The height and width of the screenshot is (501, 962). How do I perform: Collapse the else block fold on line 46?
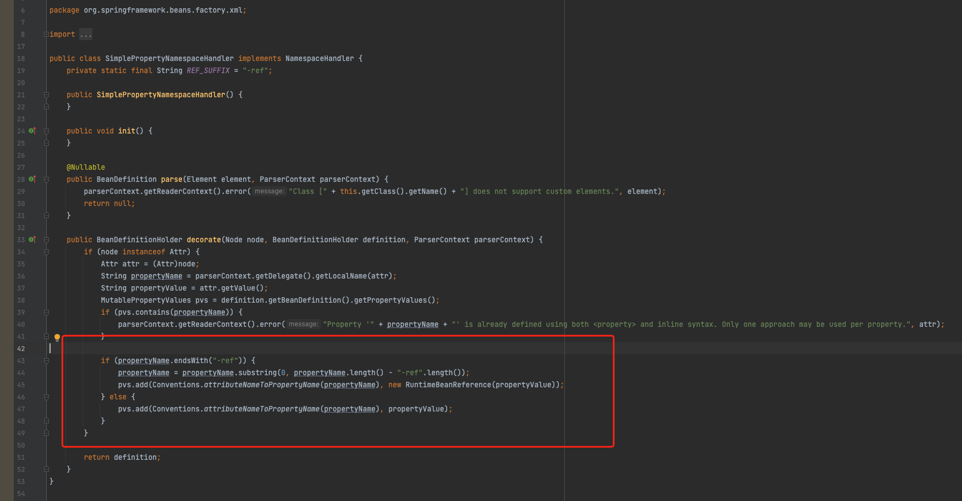pos(46,397)
